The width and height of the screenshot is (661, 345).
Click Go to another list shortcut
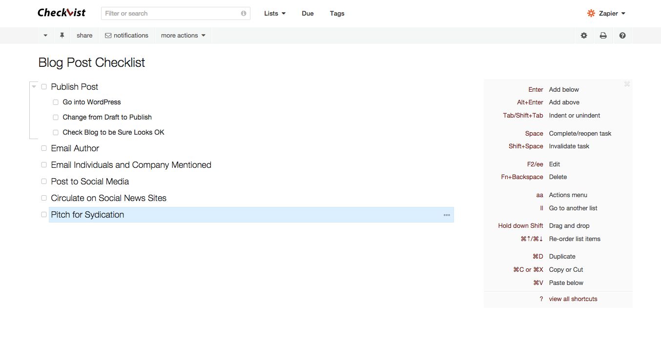(573, 208)
